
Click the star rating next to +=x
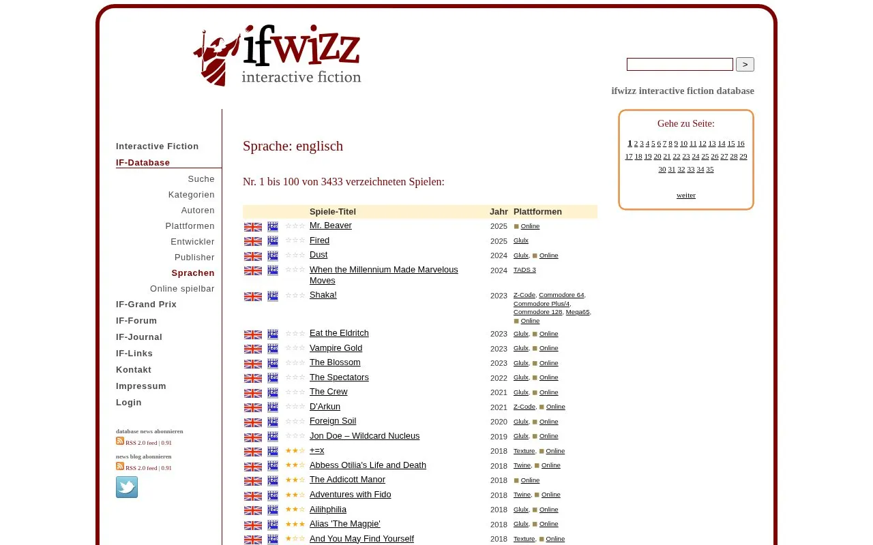click(x=295, y=451)
